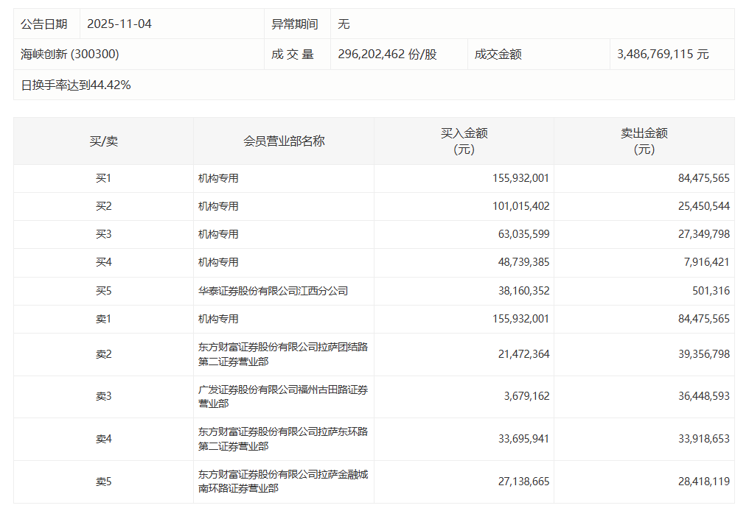The height and width of the screenshot is (511, 749).
Task: Open 东方财富证券拉萨团结路第二证券营业部 entry
Action: 282,354
